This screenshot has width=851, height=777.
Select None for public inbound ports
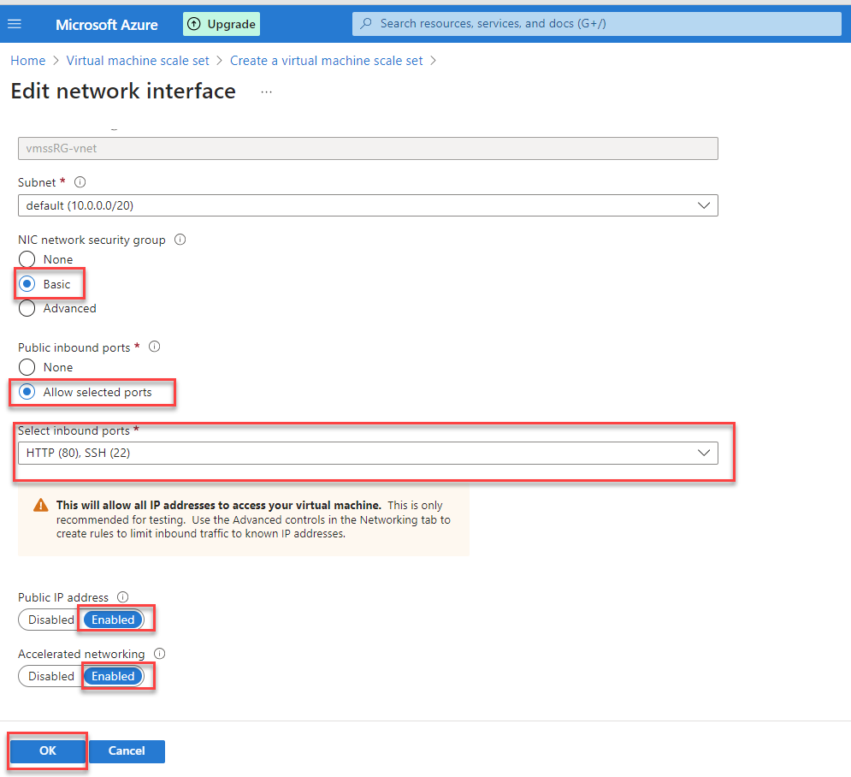pos(27,366)
